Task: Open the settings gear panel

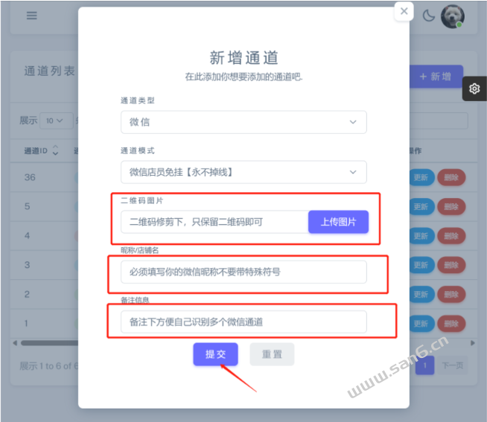Action: click(x=474, y=89)
